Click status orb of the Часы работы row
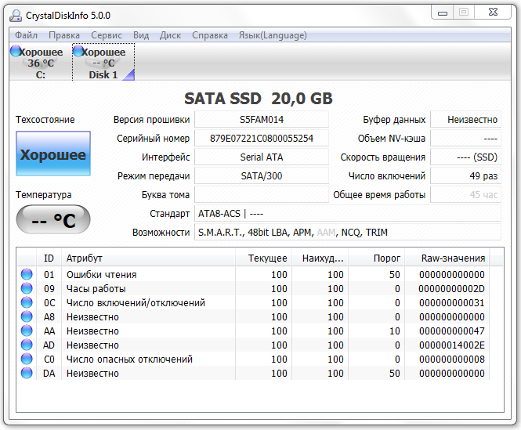The height and width of the screenshot is (430, 521). point(27,288)
